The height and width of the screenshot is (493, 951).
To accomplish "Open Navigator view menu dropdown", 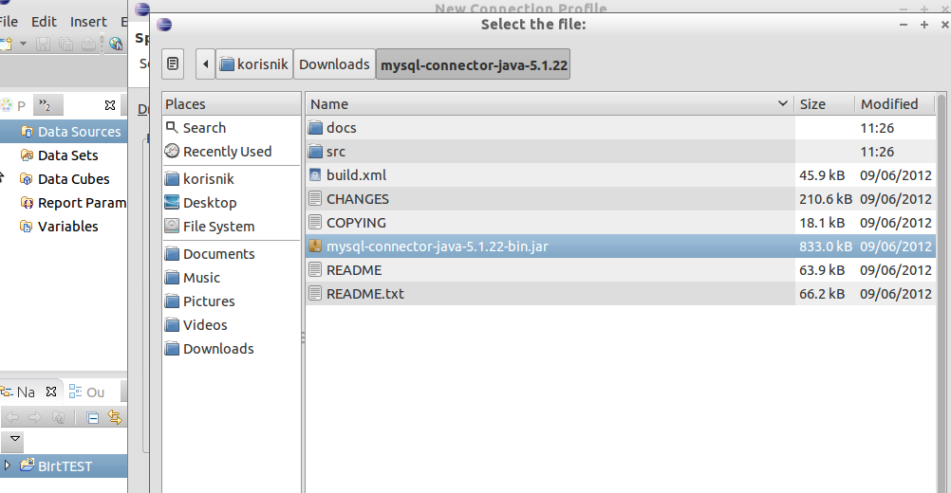I will pyautogui.click(x=15, y=439).
